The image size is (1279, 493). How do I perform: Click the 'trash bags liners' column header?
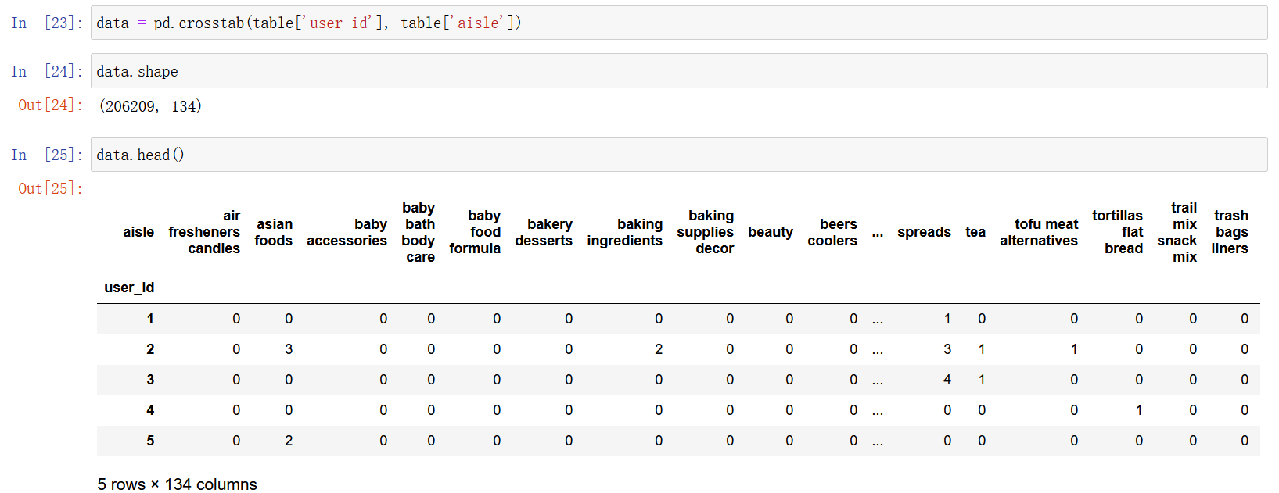pos(1230,232)
